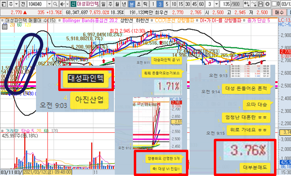The width and height of the screenshot is (291, 176).
Task: Expand the stock code 104040 dropdown
Action: pos(49,4)
